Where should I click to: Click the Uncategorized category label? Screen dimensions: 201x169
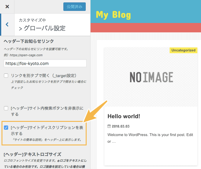(x=183, y=50)
